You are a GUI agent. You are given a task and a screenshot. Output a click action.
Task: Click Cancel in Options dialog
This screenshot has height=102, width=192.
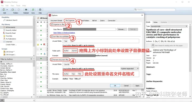pyautogui.click(x=126, y=86)
